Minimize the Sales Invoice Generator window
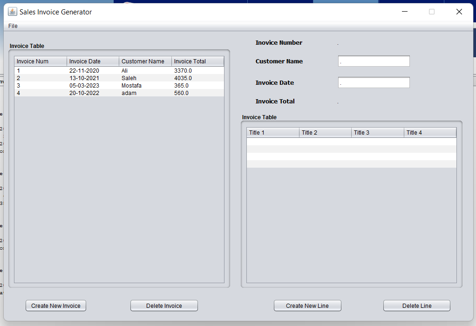This screenshot has height=326, width=476. tap(405, 12)
